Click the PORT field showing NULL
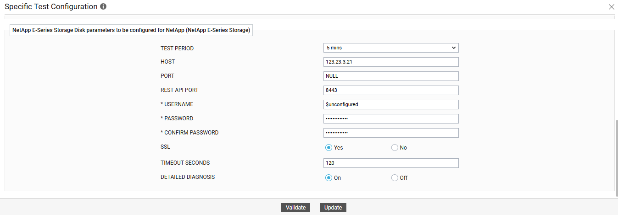Image resolution: width=618 pixels, height=215 pixels. (391, 76)
